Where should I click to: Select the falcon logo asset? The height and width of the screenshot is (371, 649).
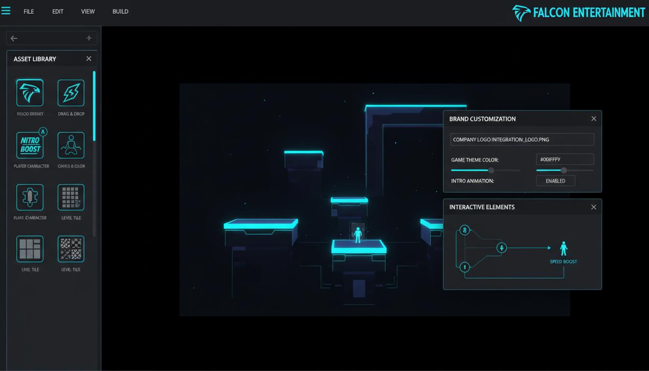(x=29, y=93)
